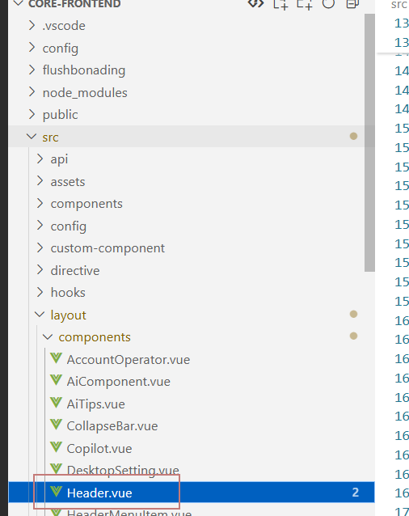Collapse all folders in explorer
Screen dimensions: 409x516
click(x=352, y=3)
